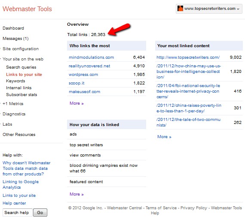Viewport: 245px width, 217px height.
Task: Open the Privacy Policy footer link
Action: pyautogui.click(x=194, y=208)
